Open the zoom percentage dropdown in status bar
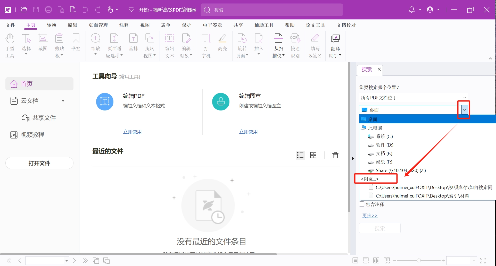The image size is (496, 266). 474,261
